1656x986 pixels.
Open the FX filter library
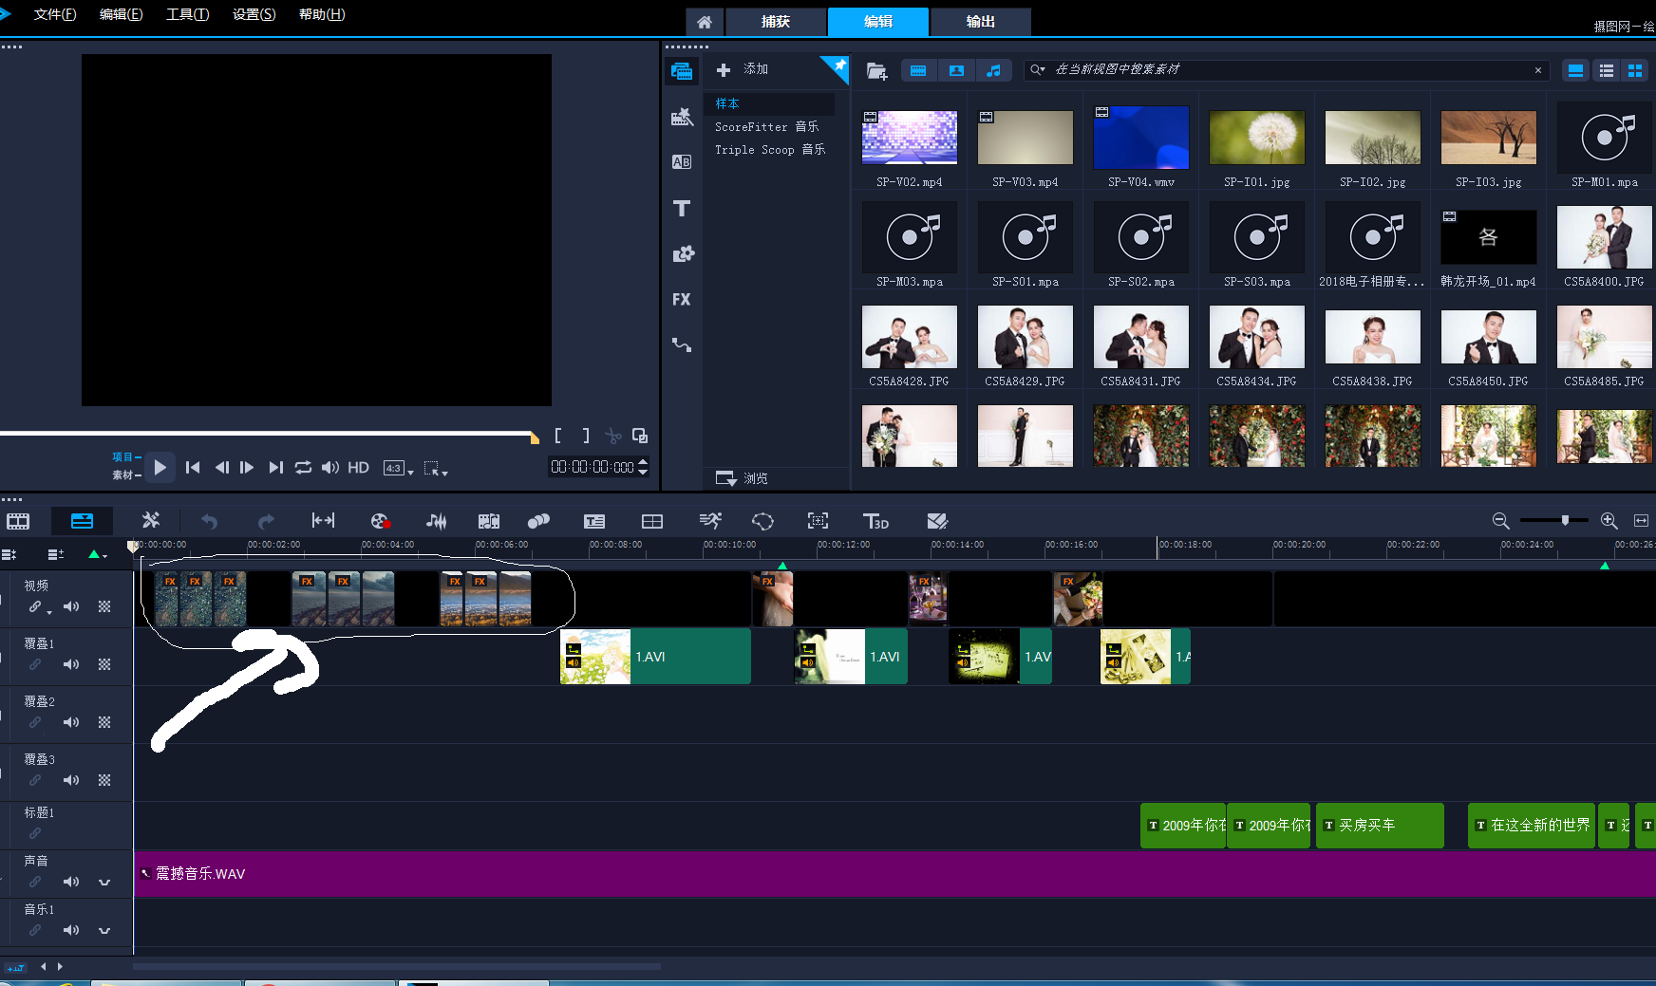click(682, 300)
